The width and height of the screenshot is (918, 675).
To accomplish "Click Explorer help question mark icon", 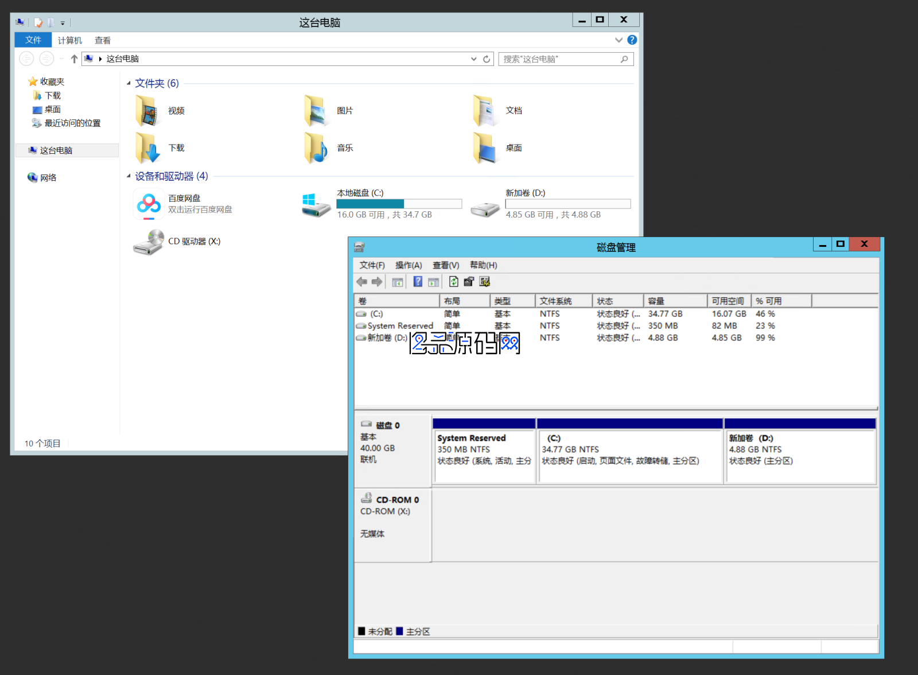I will click(632, 40).
